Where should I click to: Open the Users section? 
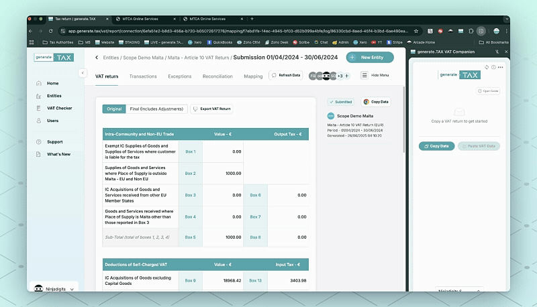(x=52, y=121)
